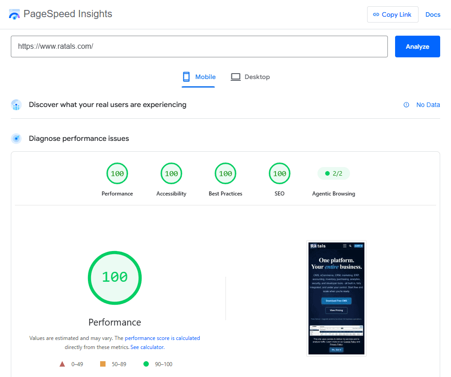Click the Agentic Browsing 2/2 badge
The image size is (451, 377).
tap(334, 173)
